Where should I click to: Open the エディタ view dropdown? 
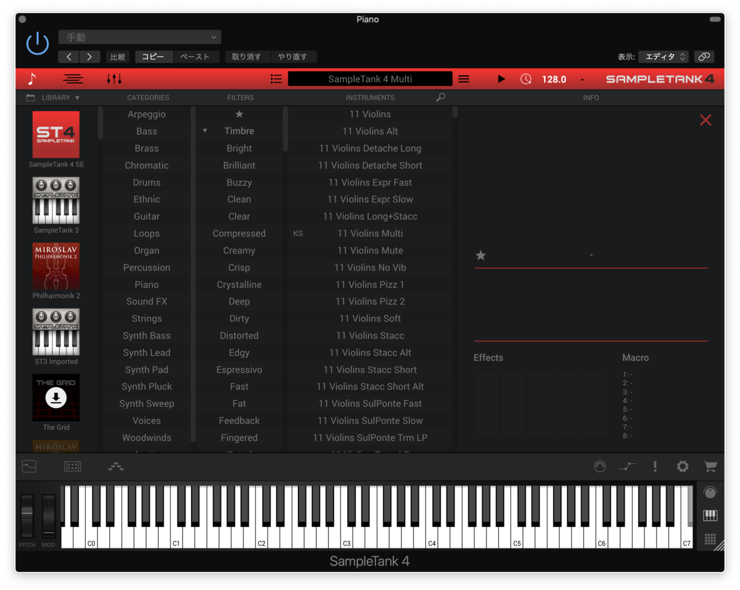tap(664, 57)
